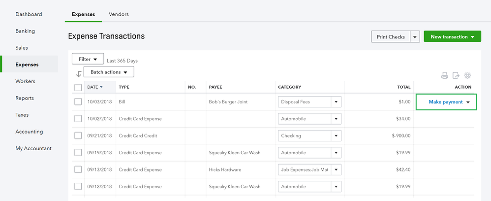Open the Disposal Fees category dropdown
Screen dimensions: 491x201
[336, 102]
